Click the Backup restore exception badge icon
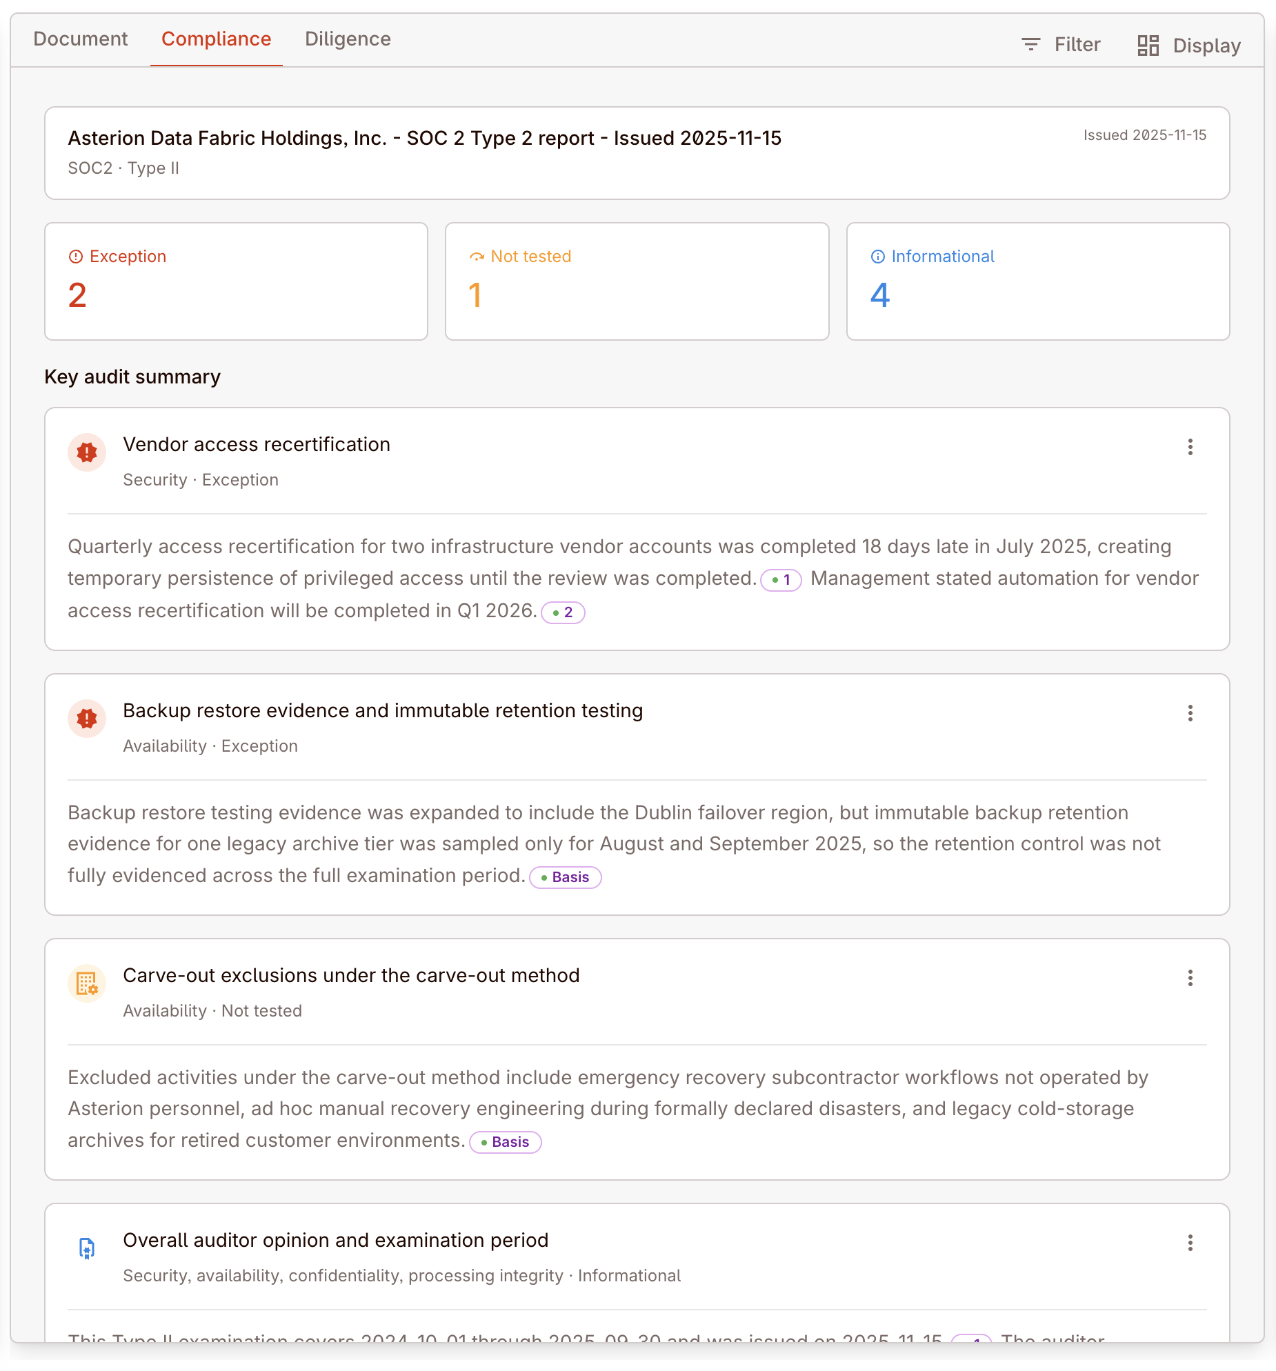The height and width of the screenshot is (1371, 1276). click(87, 719)
